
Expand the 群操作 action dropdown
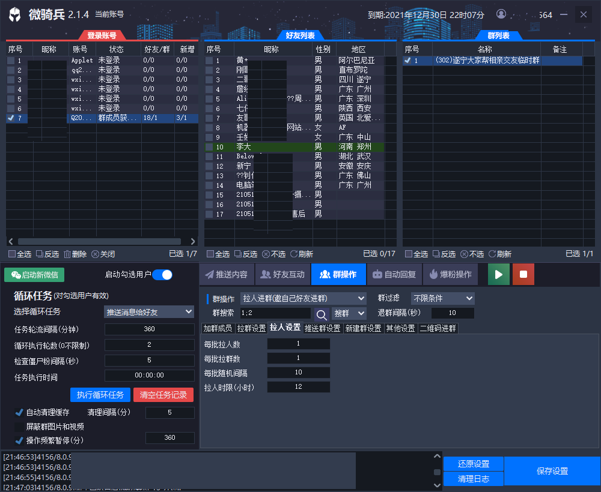(x=303, y=298)
